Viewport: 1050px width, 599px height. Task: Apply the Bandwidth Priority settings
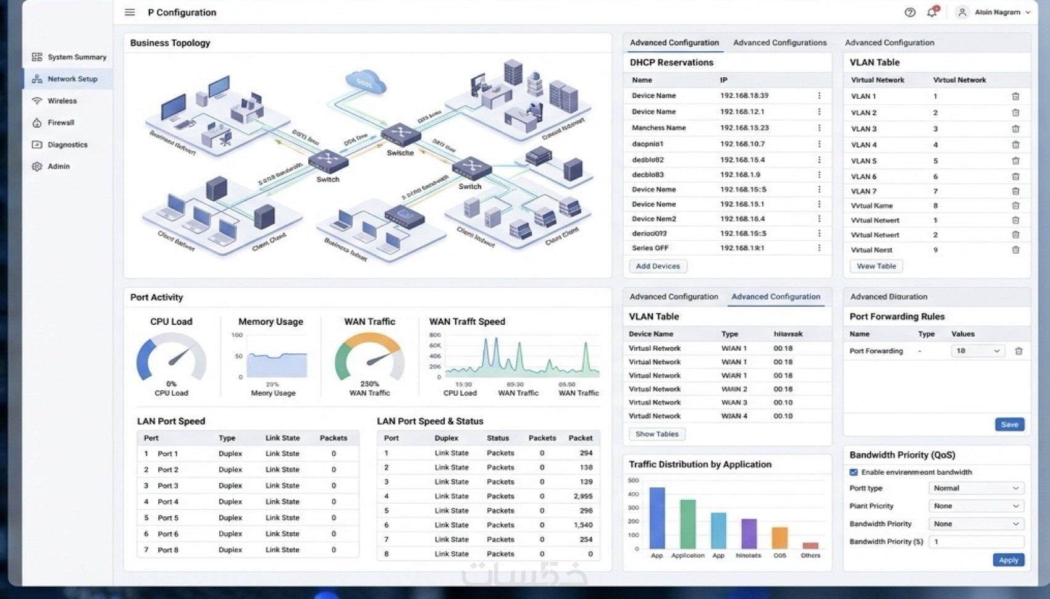click(1008, 560)
